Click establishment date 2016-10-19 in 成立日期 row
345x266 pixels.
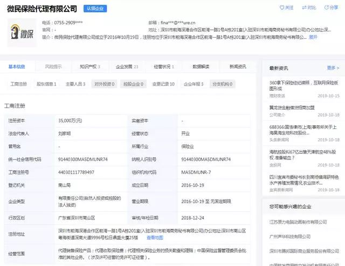(192, 185)
